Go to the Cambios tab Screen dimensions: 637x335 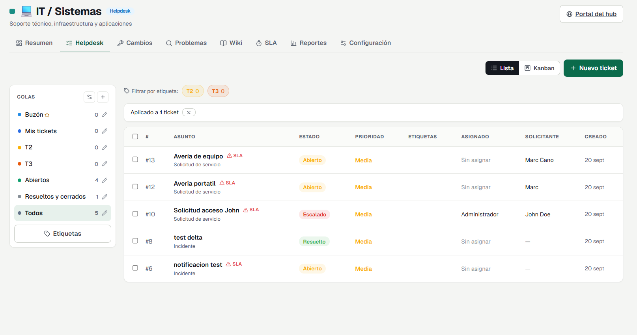(135, 43)
